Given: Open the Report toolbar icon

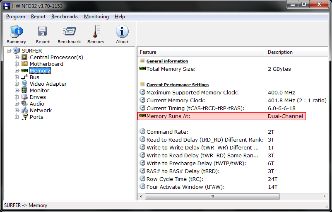Looking at the screenshot, I should tap(43, 31).
